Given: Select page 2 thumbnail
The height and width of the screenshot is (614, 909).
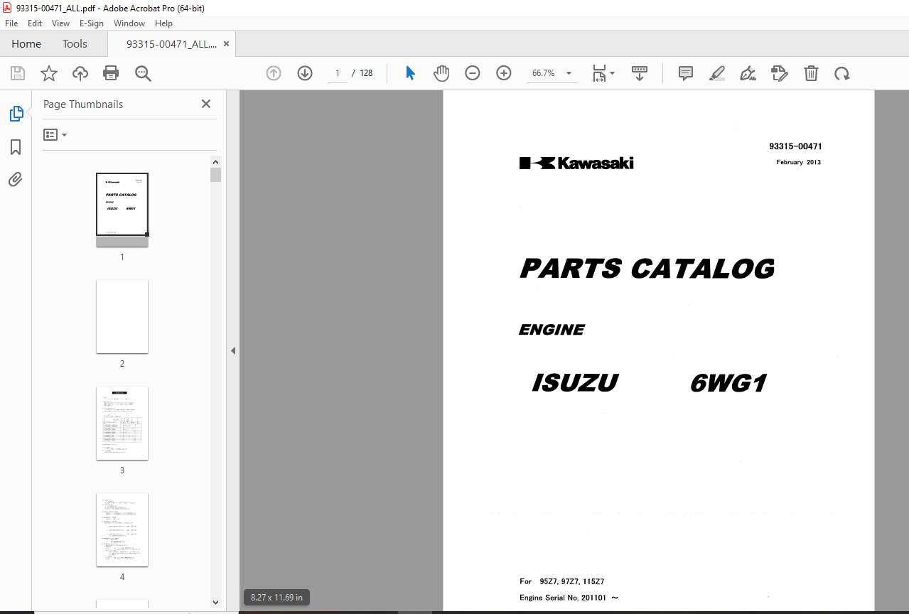Looking at the screenshot, I should pos(122,316).
